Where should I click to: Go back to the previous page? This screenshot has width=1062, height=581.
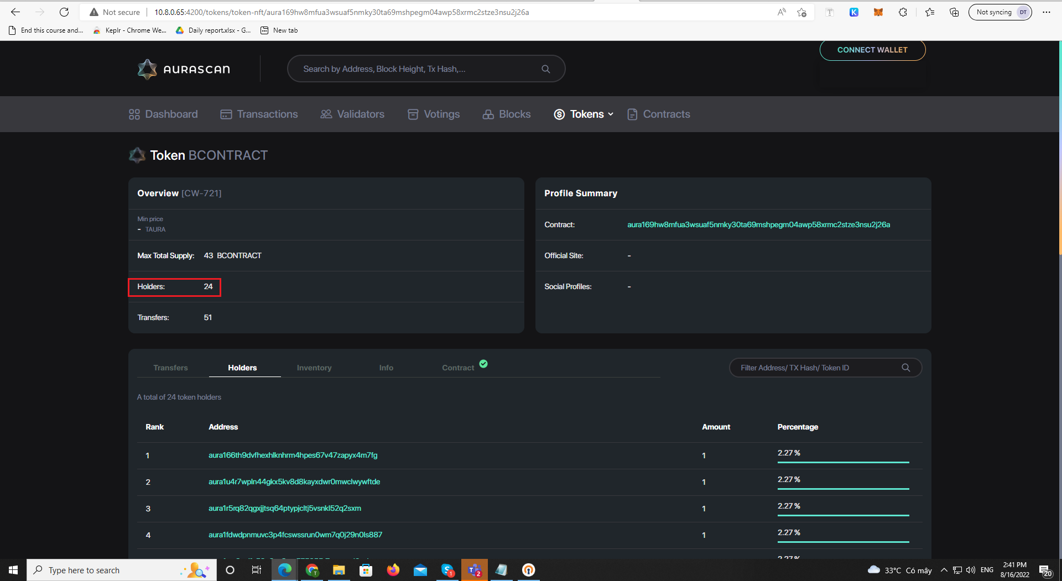(x=15, y=12)
